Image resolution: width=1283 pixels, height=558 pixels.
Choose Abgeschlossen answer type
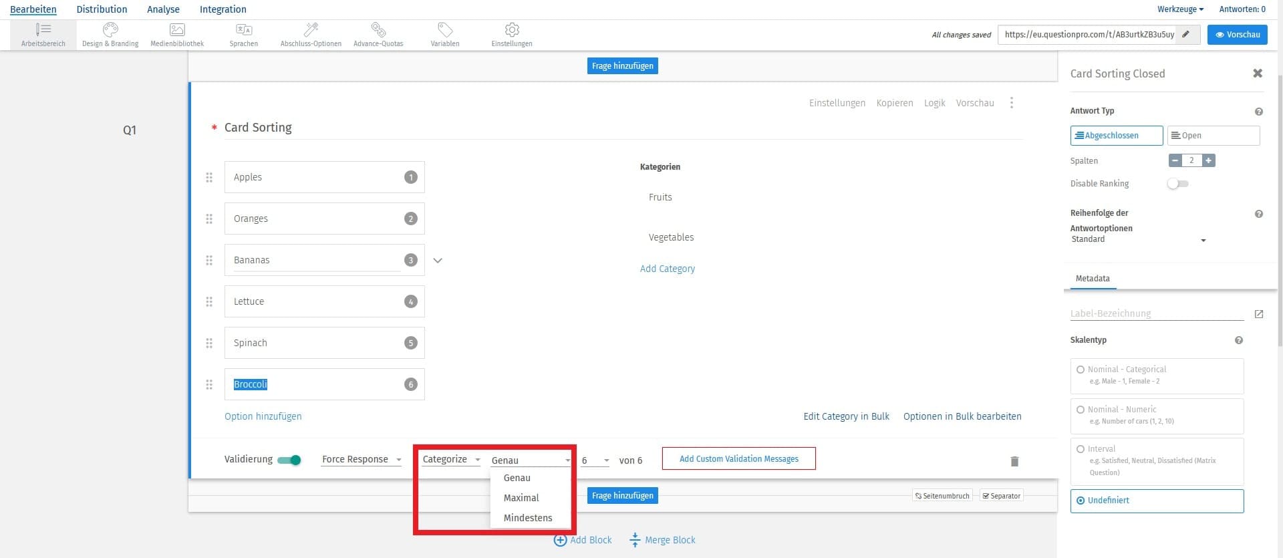pos(1117,136)
